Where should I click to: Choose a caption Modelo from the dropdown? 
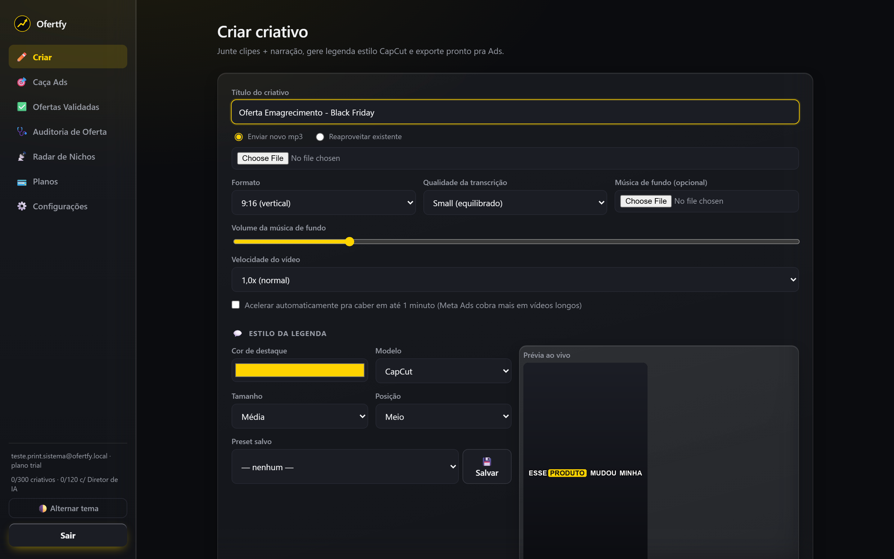(x=443, y=371)
